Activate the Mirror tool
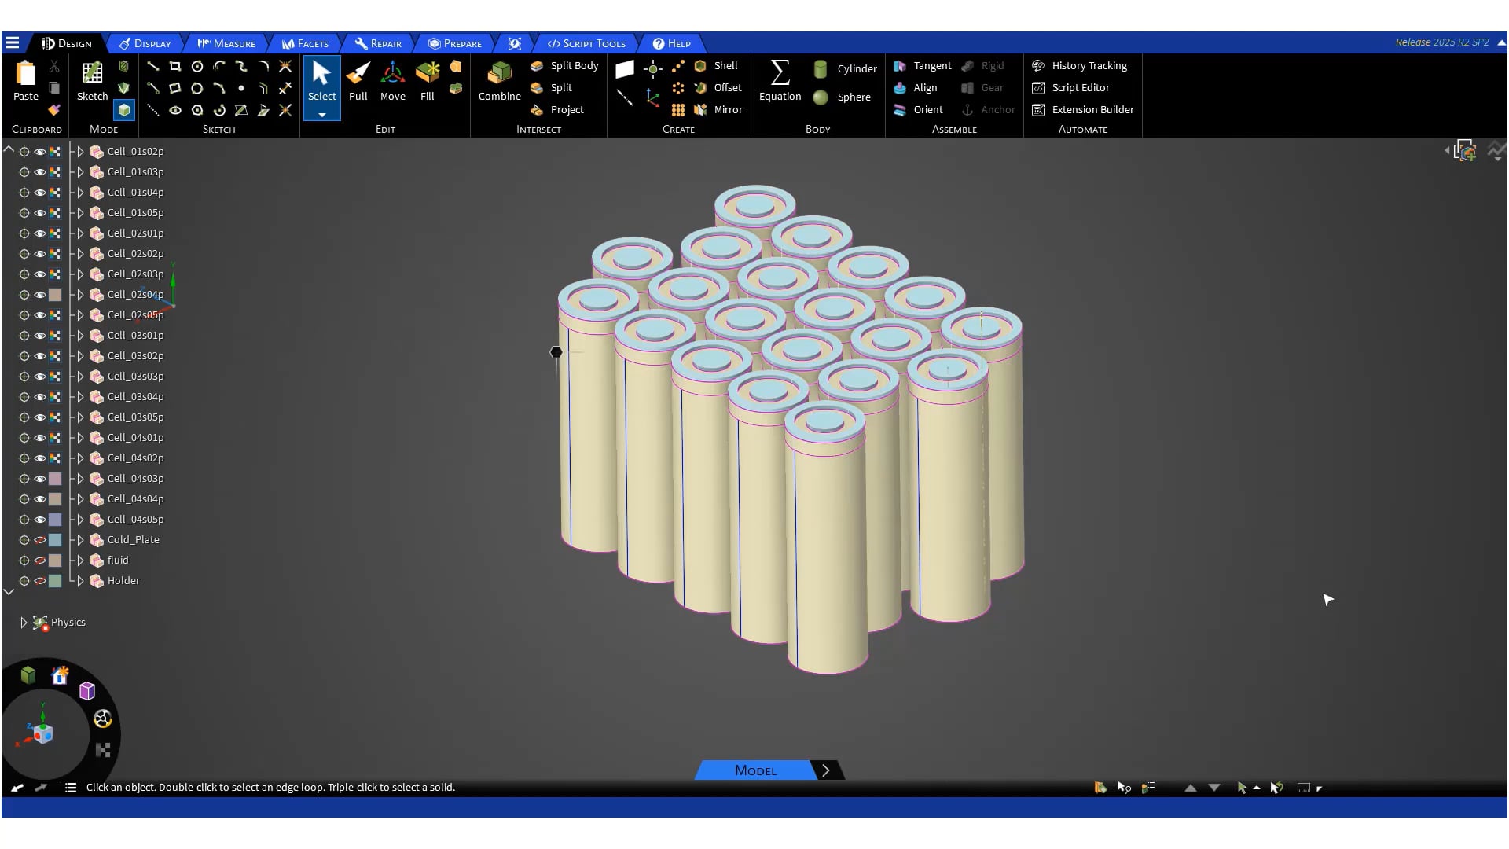The image size is (1509, 849). 718,110
